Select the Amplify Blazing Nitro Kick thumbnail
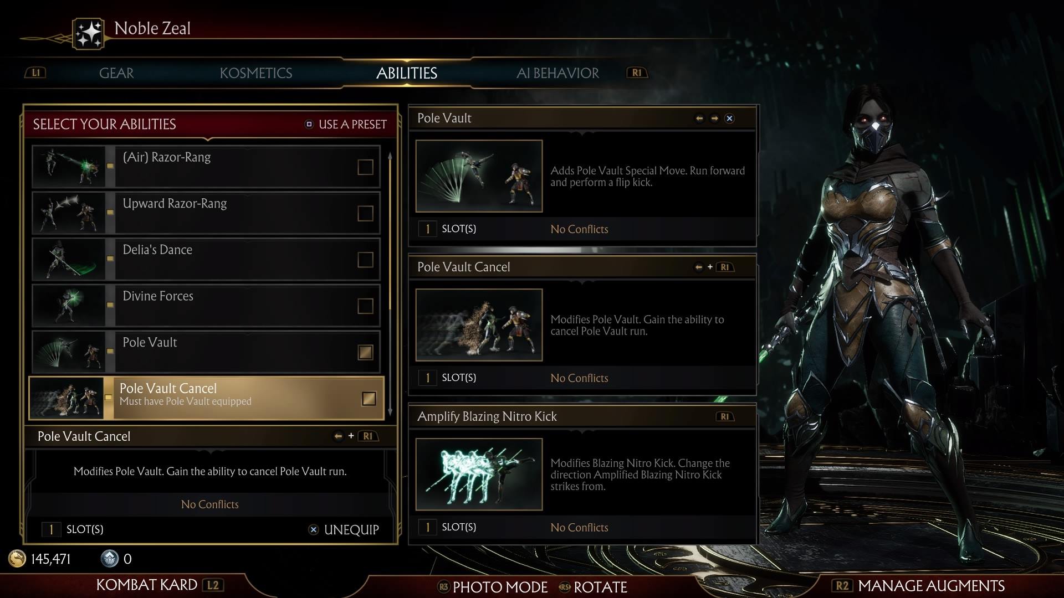The image size is (1064, 598). click(479, 475)
